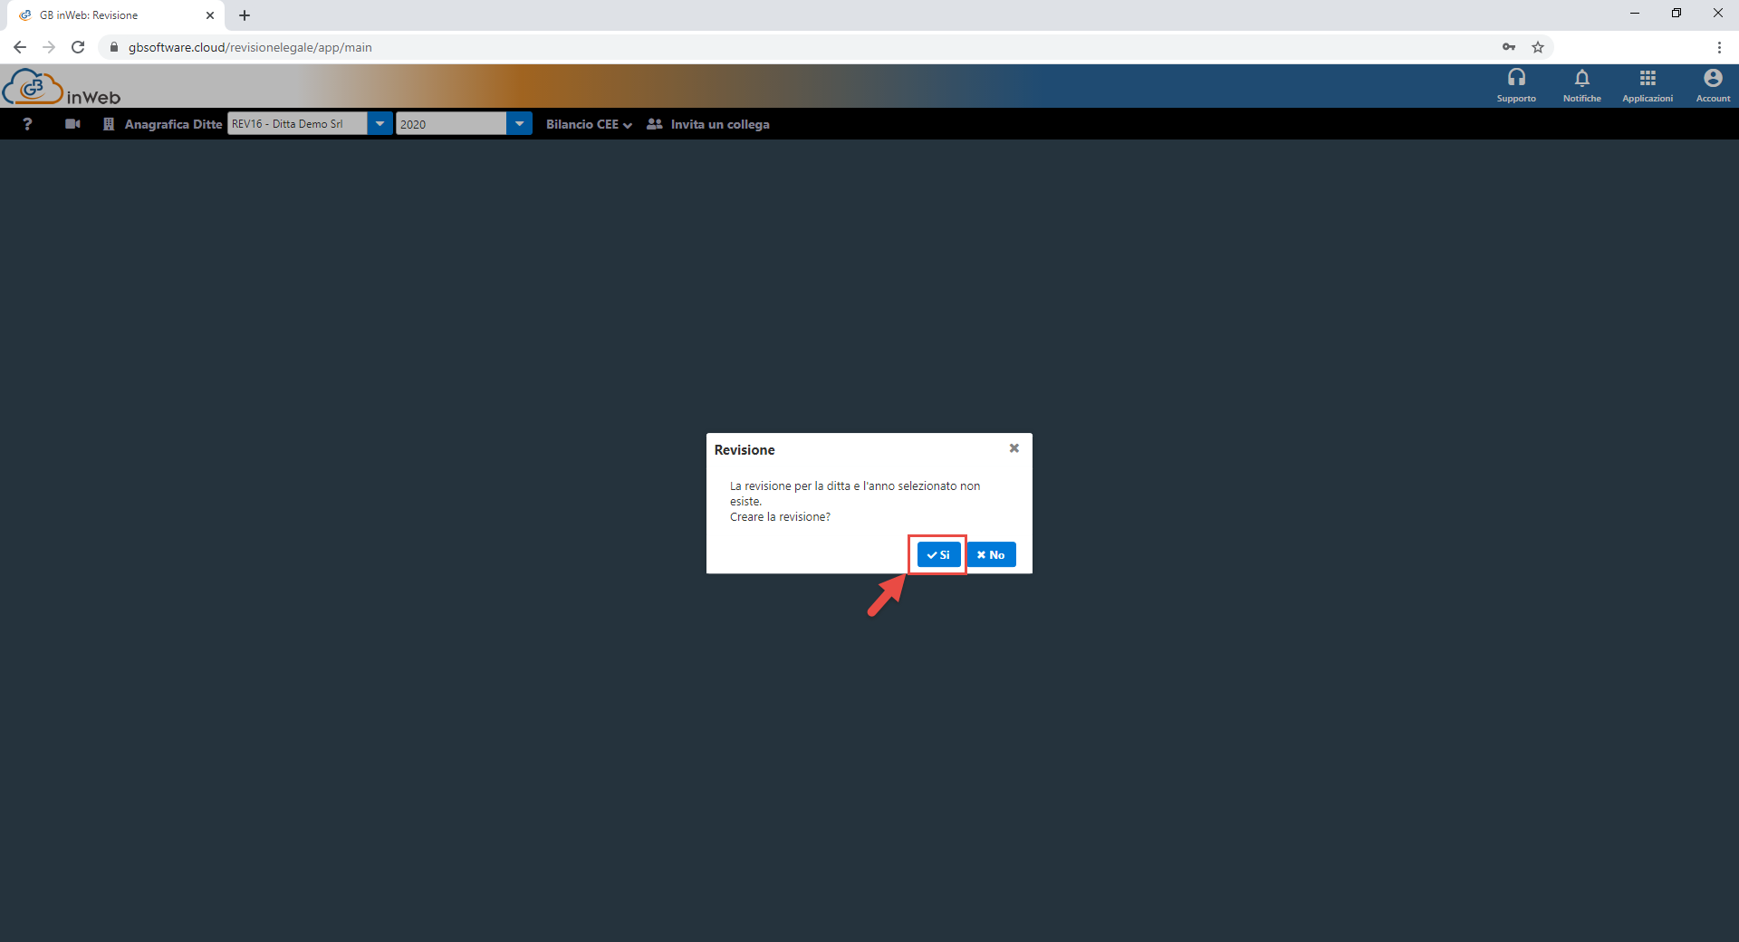
Task: Expand the company selector dropdown arrow
Action: tap(380, 124)
